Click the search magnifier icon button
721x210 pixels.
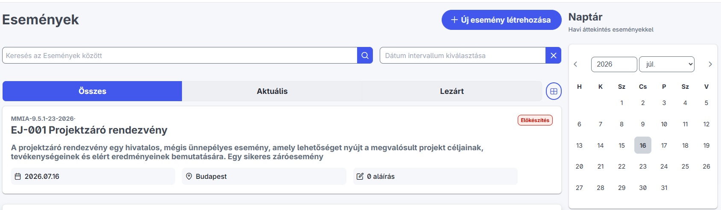coord(365,55)
